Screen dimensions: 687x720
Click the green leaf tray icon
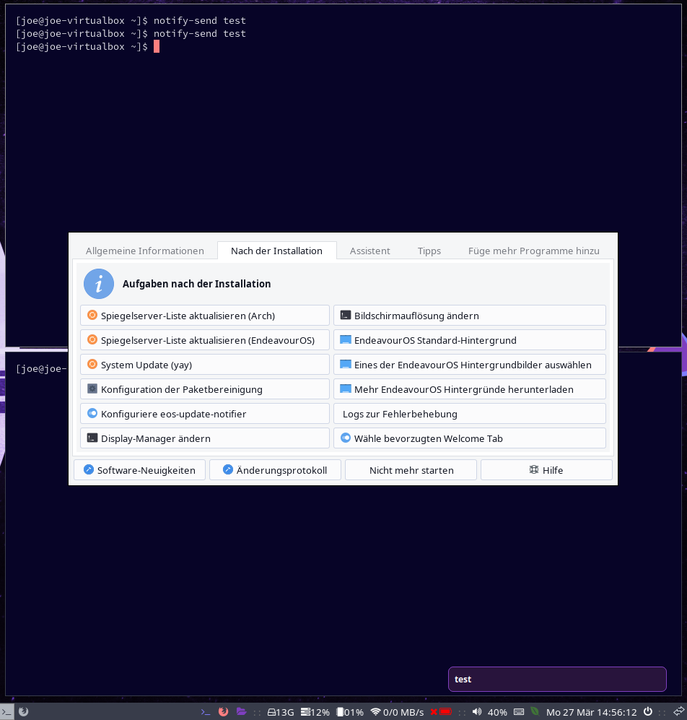(535, 712)
